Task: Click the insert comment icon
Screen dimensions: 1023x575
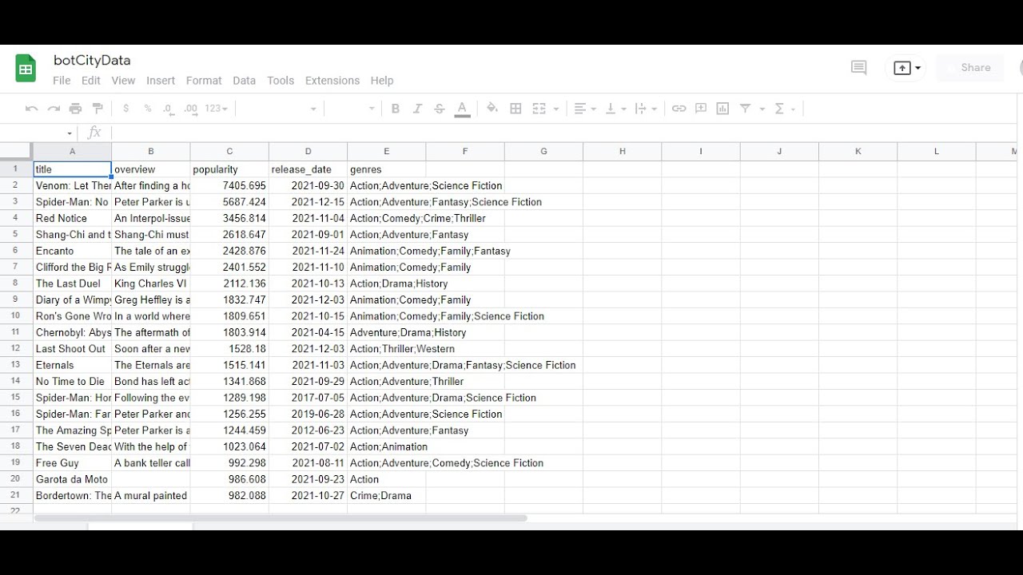Action: [701, 109]
